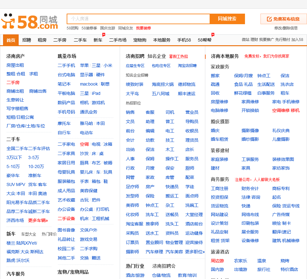307x279 pixels.
Task: Open the 应届生专区 link
Action: (135, 66)
